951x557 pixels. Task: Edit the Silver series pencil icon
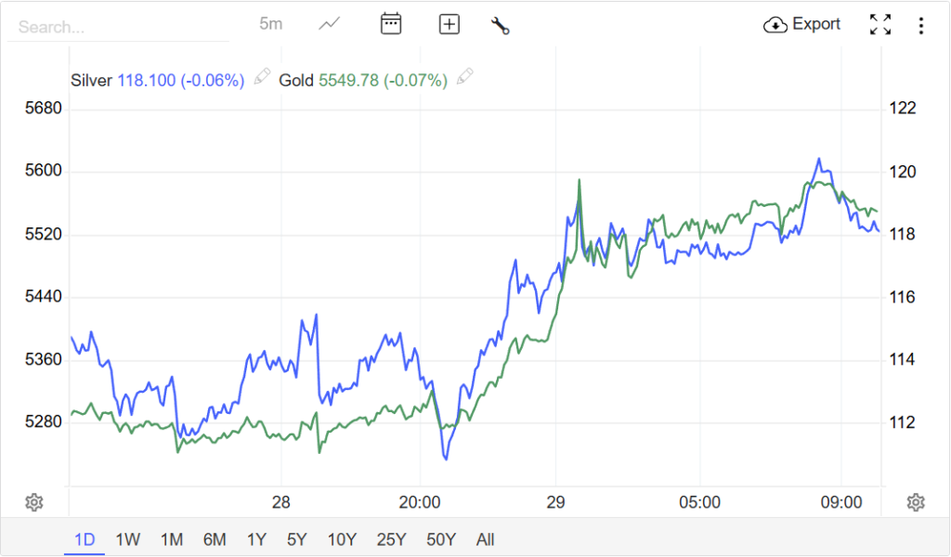coord(263,76)
